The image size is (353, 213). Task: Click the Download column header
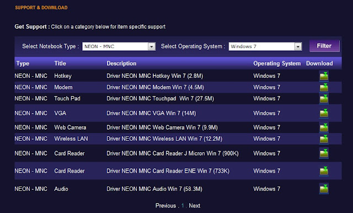319,63
